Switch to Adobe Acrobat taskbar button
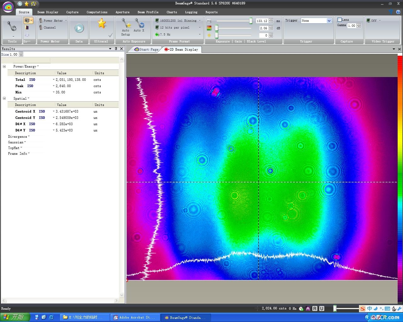 (135, 317)
